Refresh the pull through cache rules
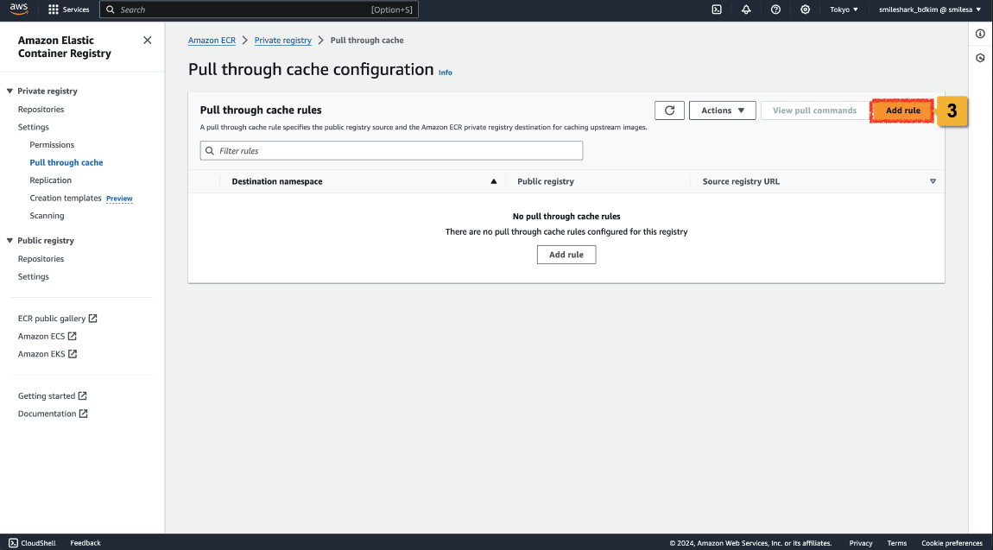The image size is (993, 550). 669,111
